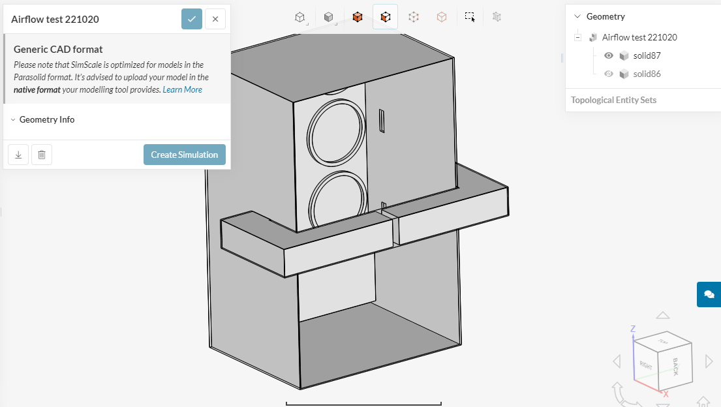Viewport: 721px width, 407px height.
Task: Collapse the Airflow test 221020 tree node
Action: tap(577, 37)
